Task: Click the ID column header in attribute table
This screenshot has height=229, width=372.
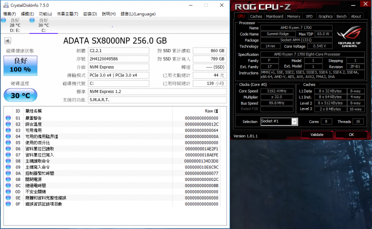Action: coord(18,111)
